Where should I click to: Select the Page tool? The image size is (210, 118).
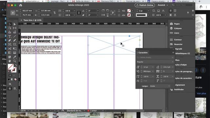10,28
